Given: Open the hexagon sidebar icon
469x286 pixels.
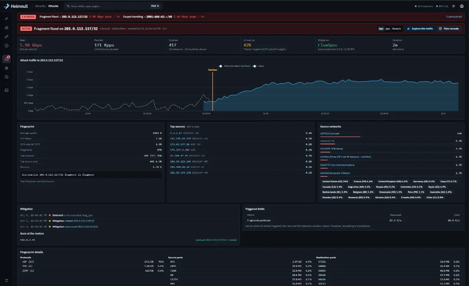Looking at the screenshot, I should click(x=6, y=46).
